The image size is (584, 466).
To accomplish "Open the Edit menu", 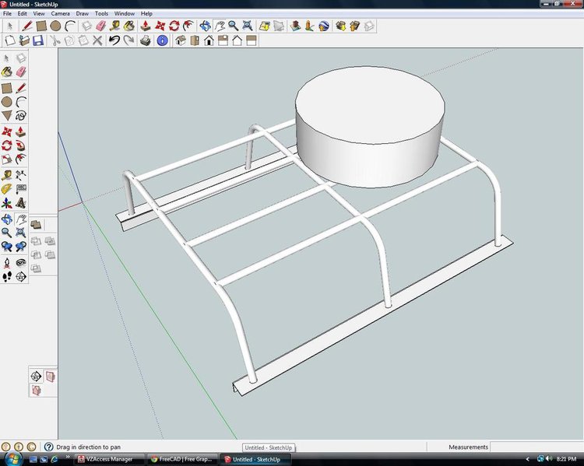I will [23, 13].
